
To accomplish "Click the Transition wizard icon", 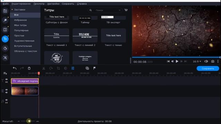I will 87,68.
